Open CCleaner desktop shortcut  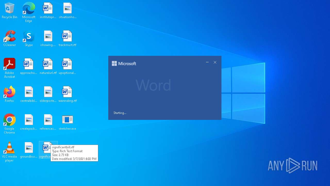pos(10,38)
